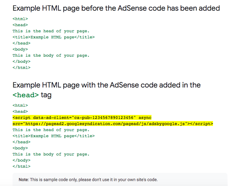
Task: Click the large green <head> in the second heading
Action: pyautogui.click(x=26, y=95)
